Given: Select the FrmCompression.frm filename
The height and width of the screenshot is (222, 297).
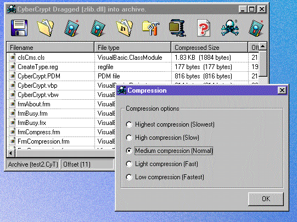Looking at the screenshot, I should [x=43, y=141].
